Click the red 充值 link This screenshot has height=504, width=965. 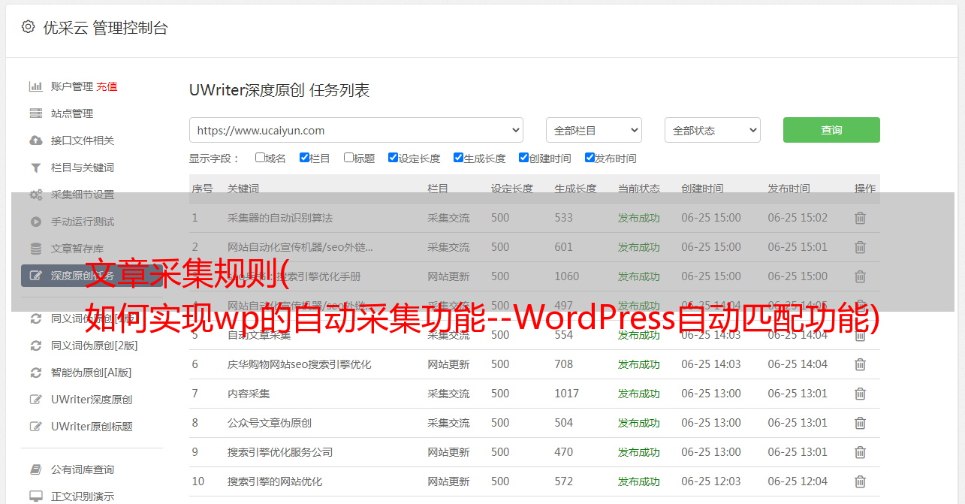[x=107, y=86]
